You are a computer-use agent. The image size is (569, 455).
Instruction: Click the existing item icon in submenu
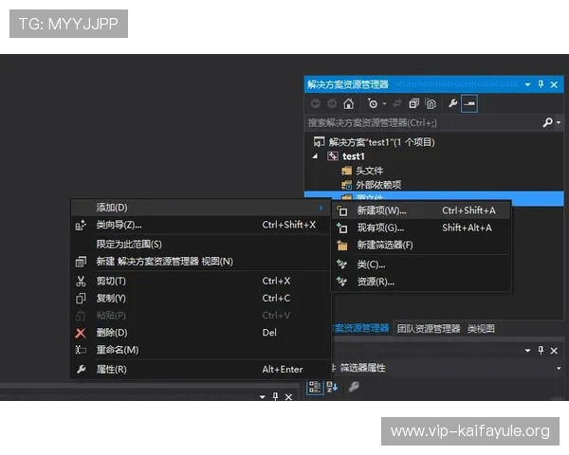pos(341,227)
